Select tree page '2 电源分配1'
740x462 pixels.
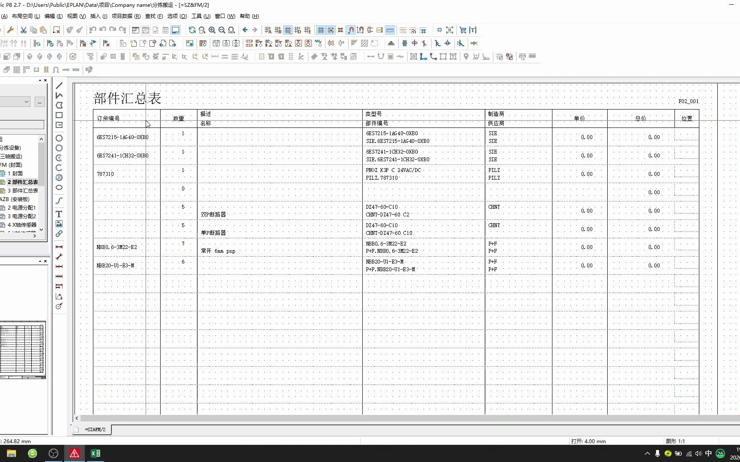(22, 208)
